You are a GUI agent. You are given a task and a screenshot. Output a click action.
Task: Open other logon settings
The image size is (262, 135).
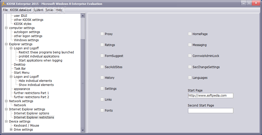tap(28, 36)
